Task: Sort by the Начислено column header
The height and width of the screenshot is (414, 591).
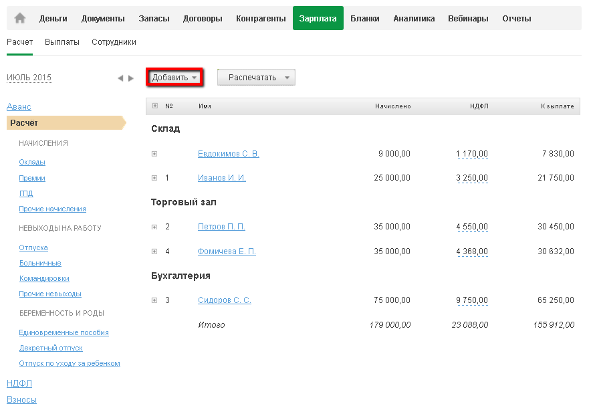Action: [x=392, y=106]
